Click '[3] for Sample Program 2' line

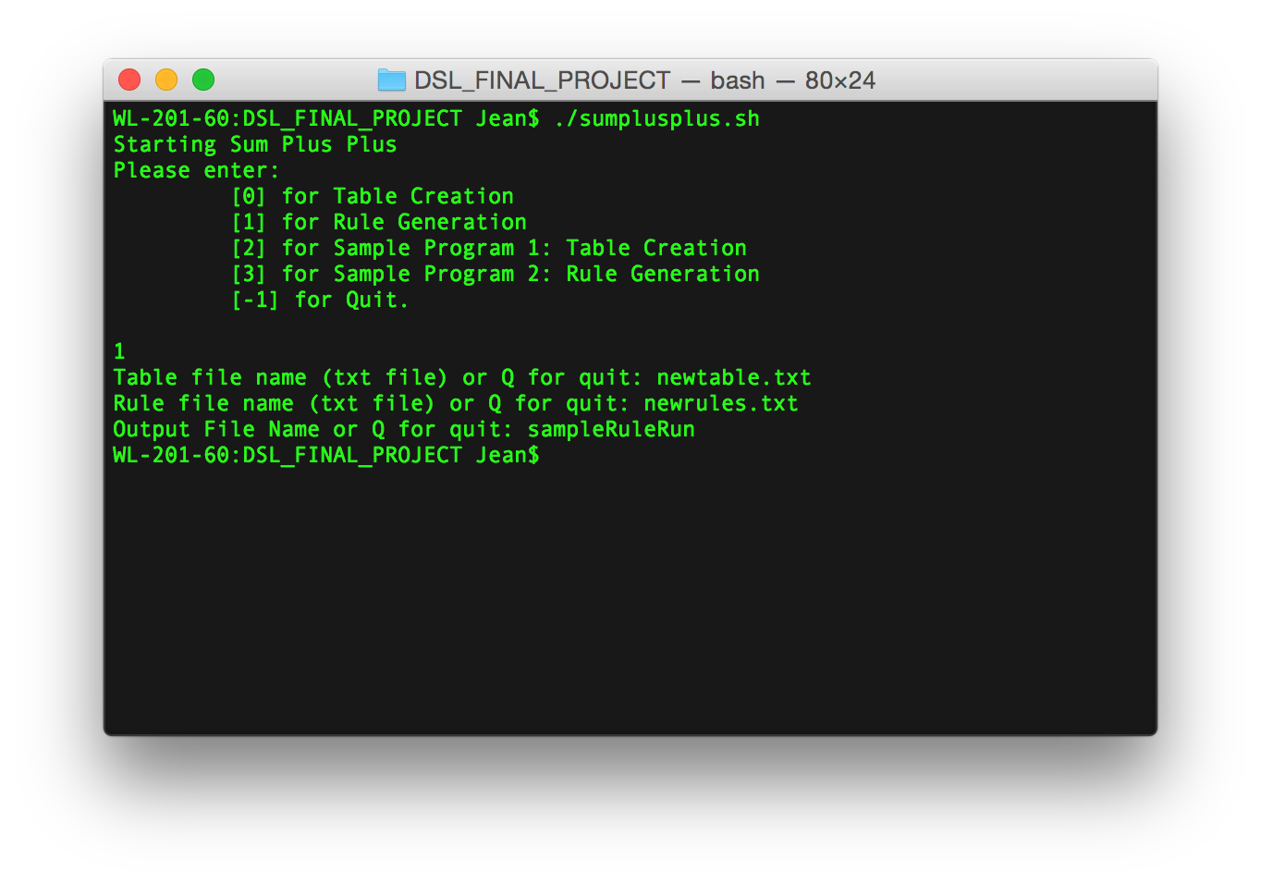point(496,274)
